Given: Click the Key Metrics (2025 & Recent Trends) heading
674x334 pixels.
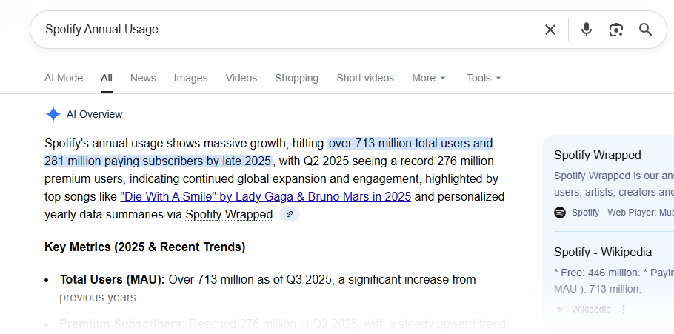Looking at the screenshot, I should point(145,247).
